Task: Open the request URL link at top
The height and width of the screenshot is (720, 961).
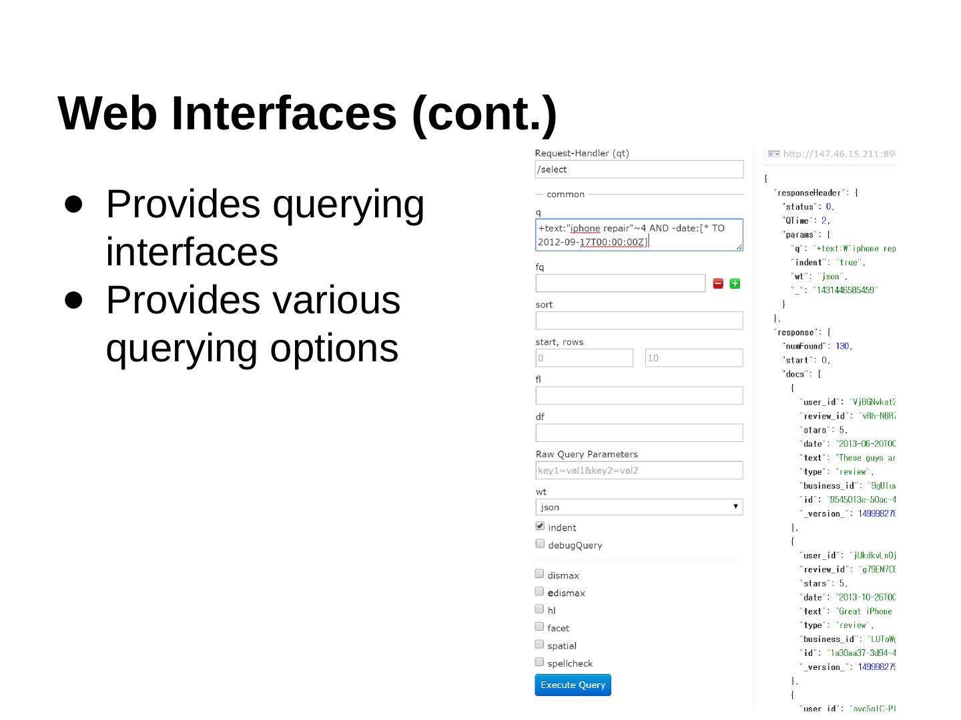Action: point(839,154)
